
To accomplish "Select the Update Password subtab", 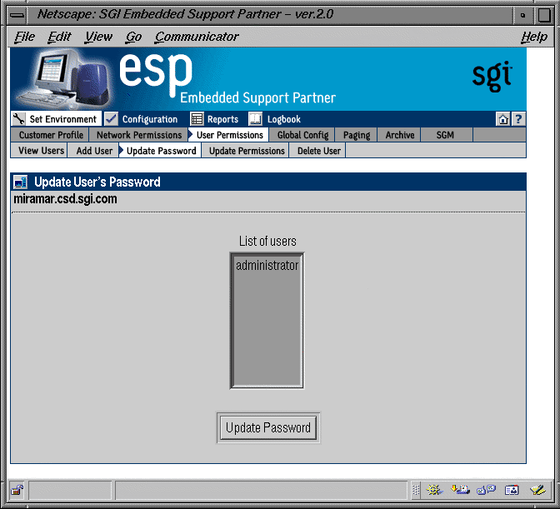I will point(161,151).
